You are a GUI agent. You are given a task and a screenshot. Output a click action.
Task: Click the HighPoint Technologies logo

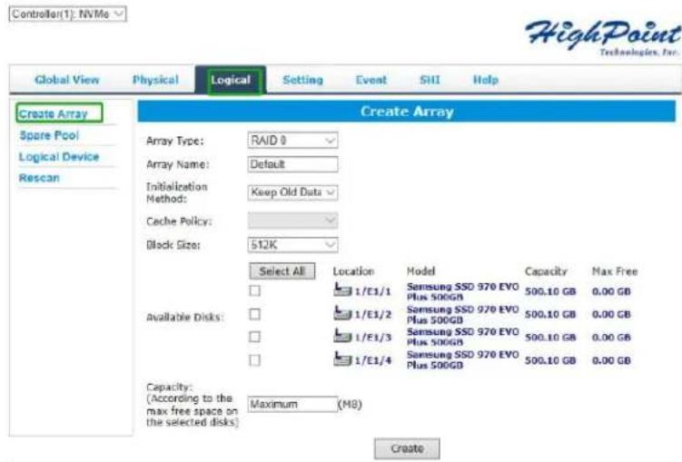point(602,38)
